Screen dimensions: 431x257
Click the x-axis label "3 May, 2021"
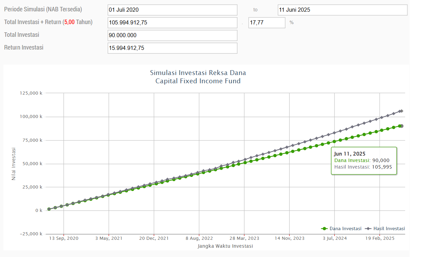pyautogui.click(x=109, y=238)
